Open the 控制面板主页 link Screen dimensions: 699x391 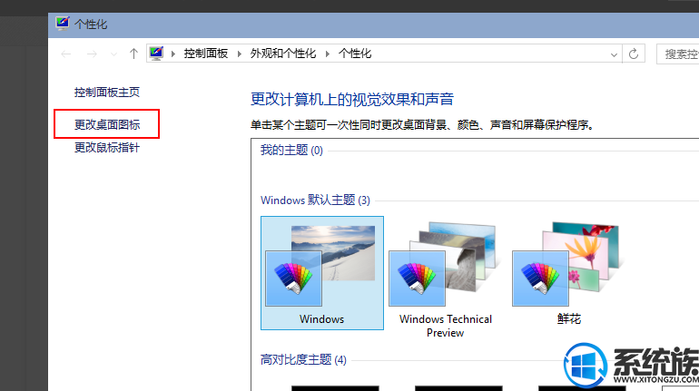[107, 93]
